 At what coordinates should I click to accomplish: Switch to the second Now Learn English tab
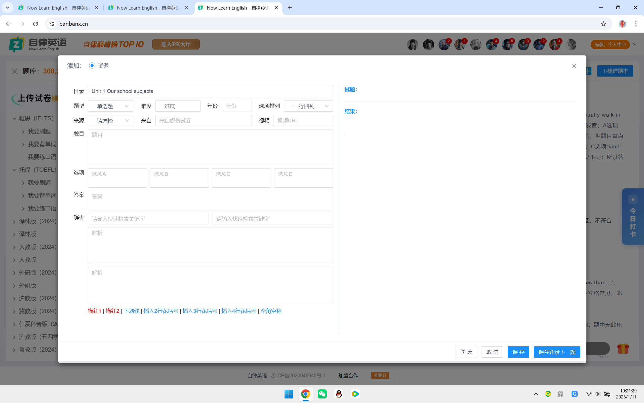(148, 8)
